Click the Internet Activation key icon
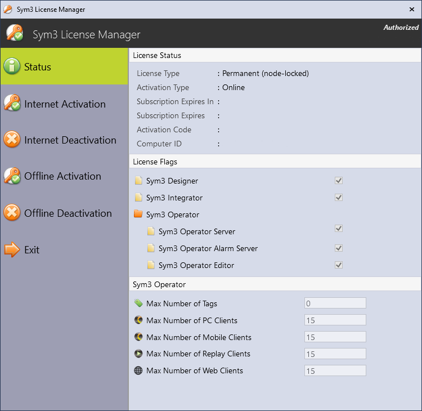The width and height of the screenshot is (422, 411). 12,102
